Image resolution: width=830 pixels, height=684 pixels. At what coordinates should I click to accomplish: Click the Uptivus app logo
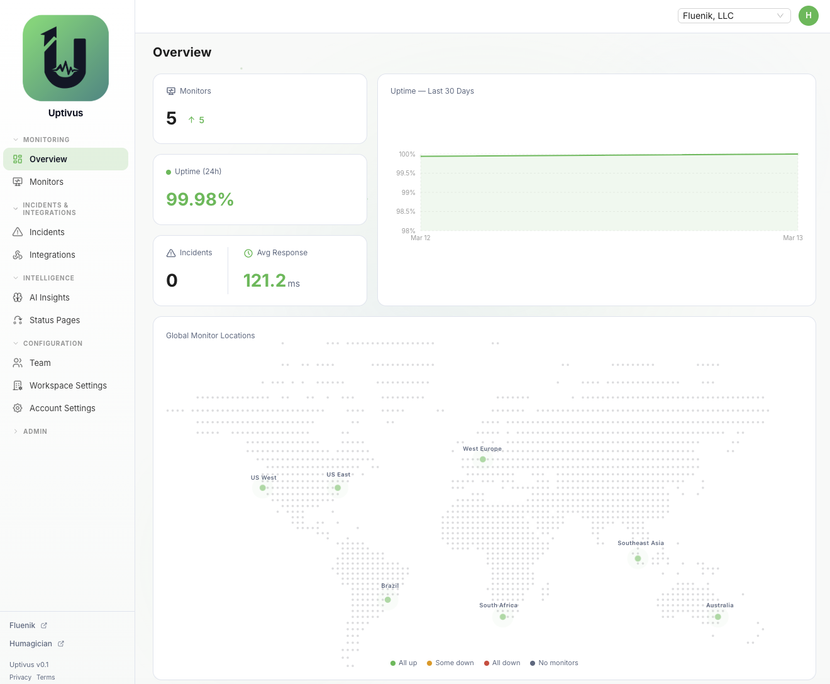[x=65, y=58]
